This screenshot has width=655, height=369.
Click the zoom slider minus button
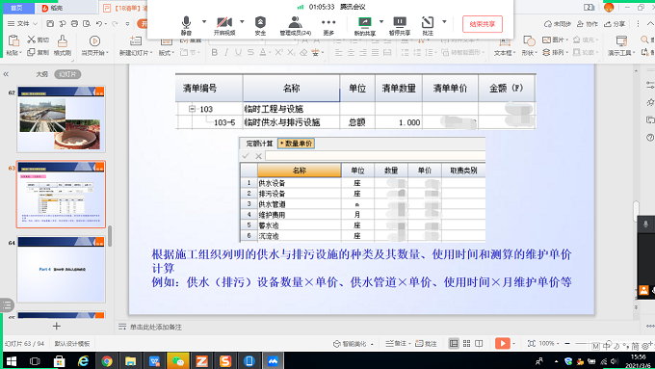[x=567, y=344]
